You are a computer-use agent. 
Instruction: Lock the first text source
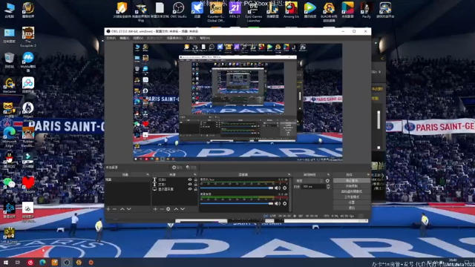pos(195,179)
